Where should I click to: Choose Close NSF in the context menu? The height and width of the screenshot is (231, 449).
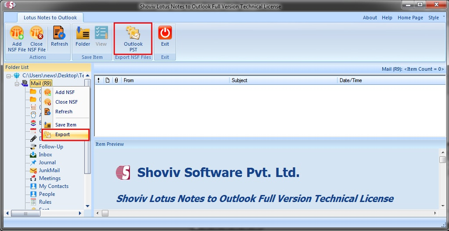click(66, 102)
